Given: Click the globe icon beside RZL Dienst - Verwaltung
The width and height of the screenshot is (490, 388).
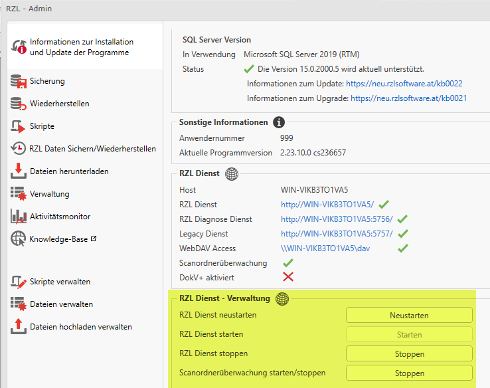Looking at the screenshot, I should click(x=282, y=298).
